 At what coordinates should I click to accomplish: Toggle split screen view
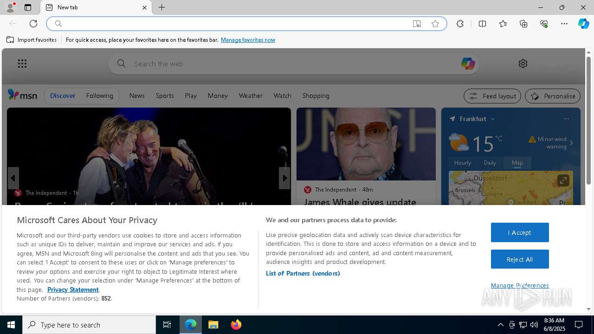point(482,24)
